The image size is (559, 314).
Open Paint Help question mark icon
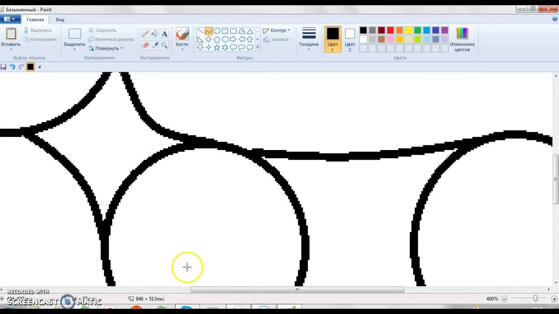click(555, 19)
